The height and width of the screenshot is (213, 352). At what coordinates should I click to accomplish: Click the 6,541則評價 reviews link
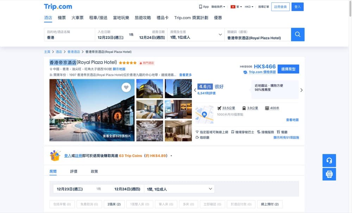click(x=207, y=93)
